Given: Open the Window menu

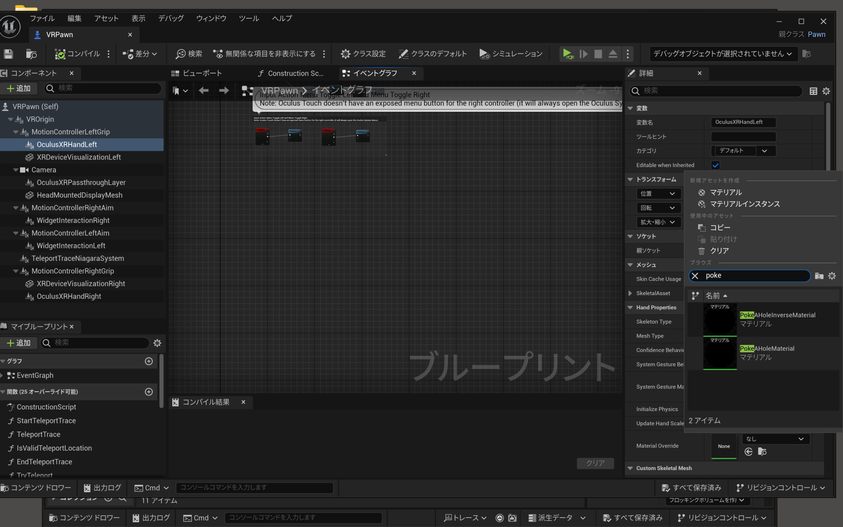Looking at the screenshot, I should click(x=211, y=18).
